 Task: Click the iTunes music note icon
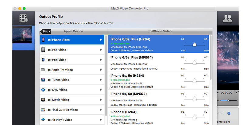[x=43, y=80]
